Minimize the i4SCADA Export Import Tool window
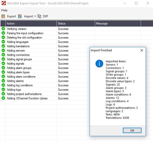The image size is (153, 142). (x=125, y=3)
